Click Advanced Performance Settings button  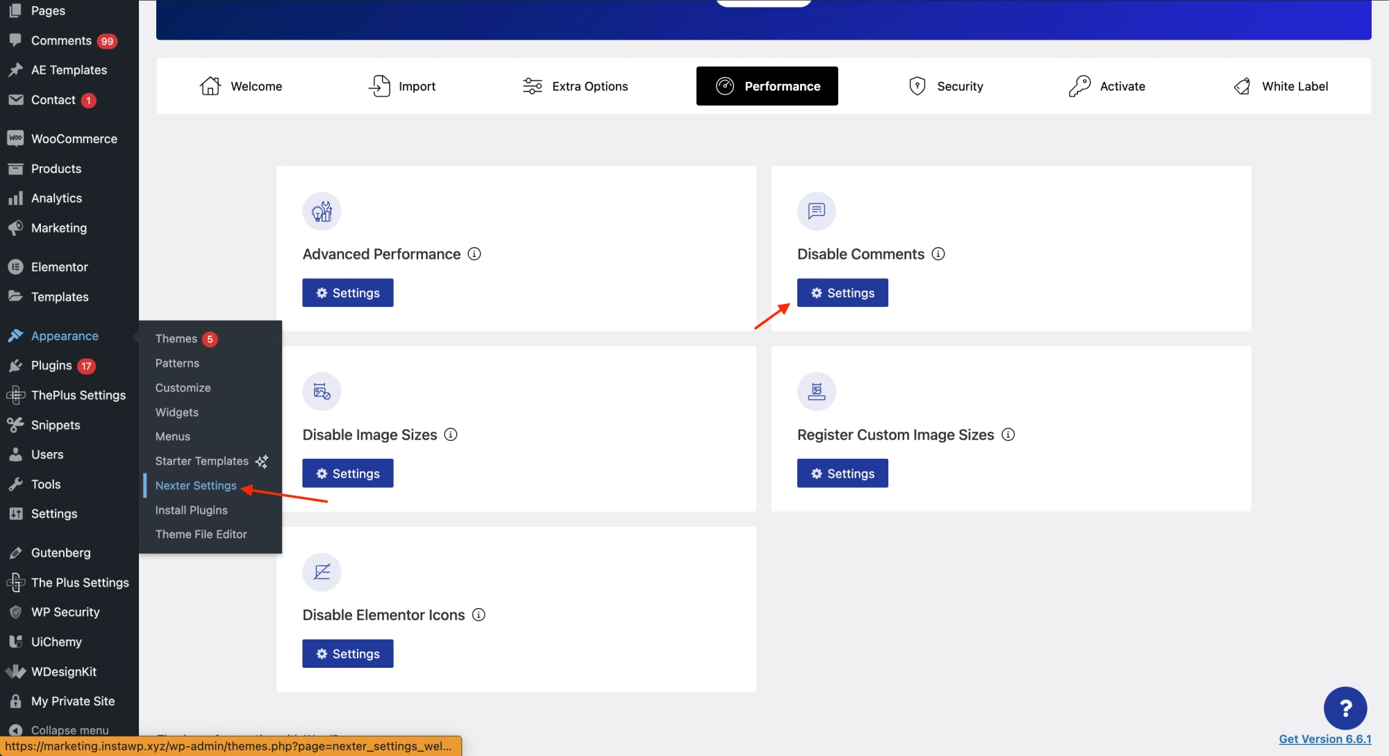click(x=347, y=292)
